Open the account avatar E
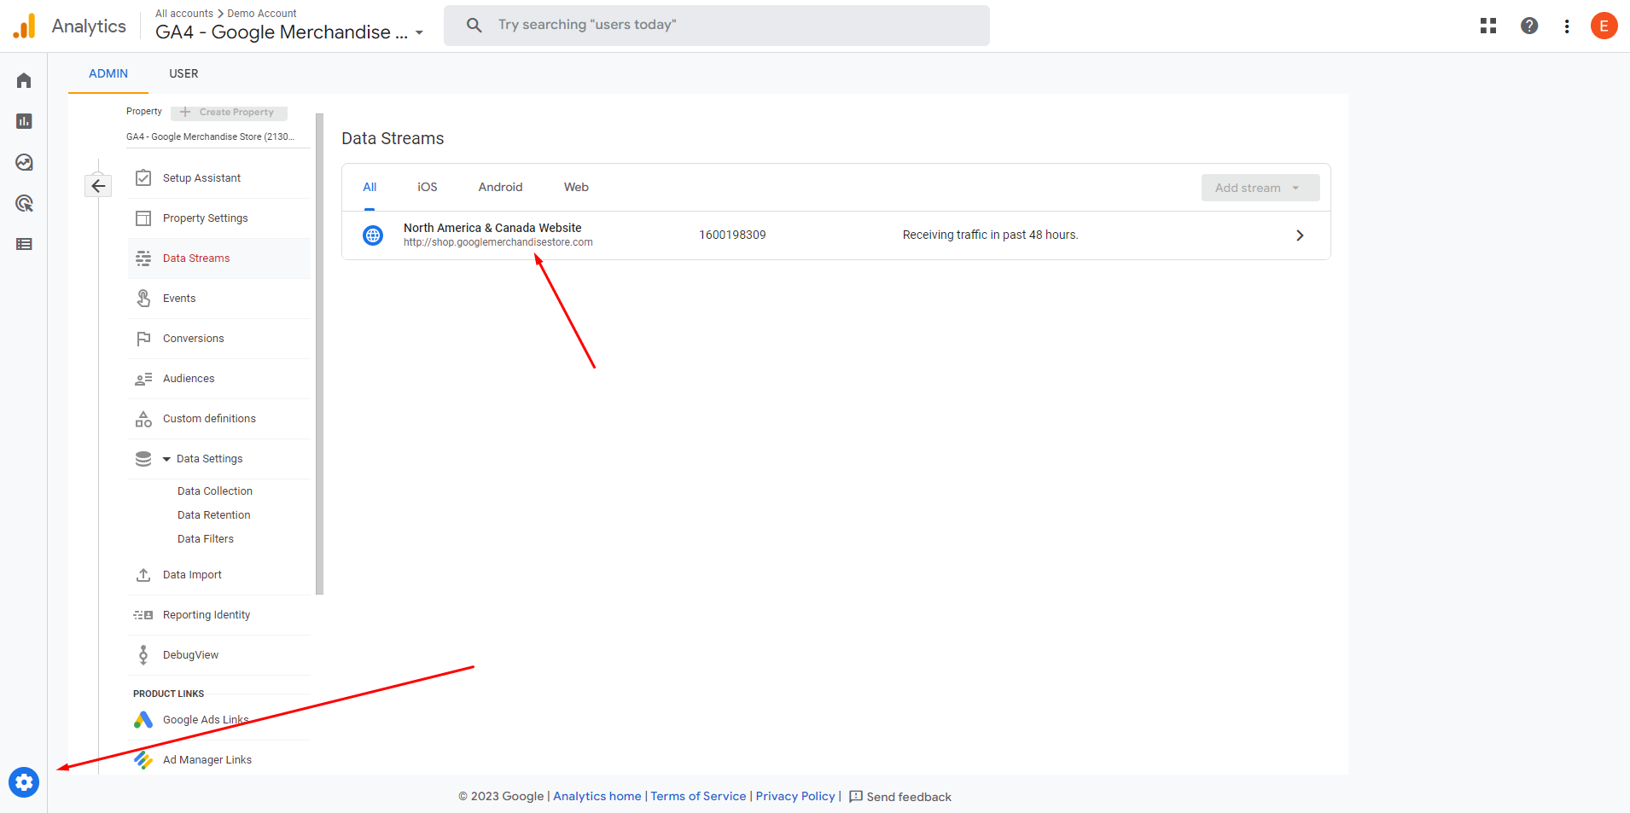This screenshot has width=1630, height=813. point(1604,26)
